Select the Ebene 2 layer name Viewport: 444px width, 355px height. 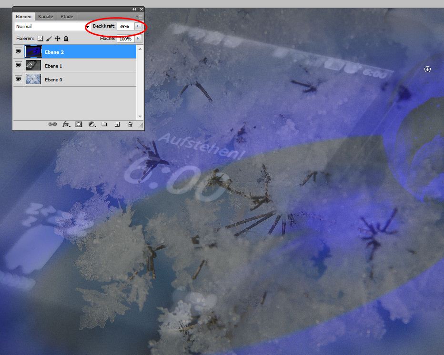(x=54, y=52)
